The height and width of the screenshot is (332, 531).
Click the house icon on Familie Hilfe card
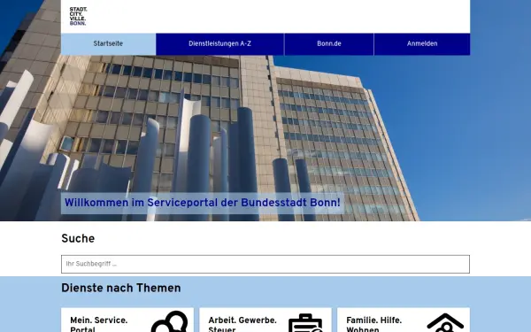coord(445,322)
